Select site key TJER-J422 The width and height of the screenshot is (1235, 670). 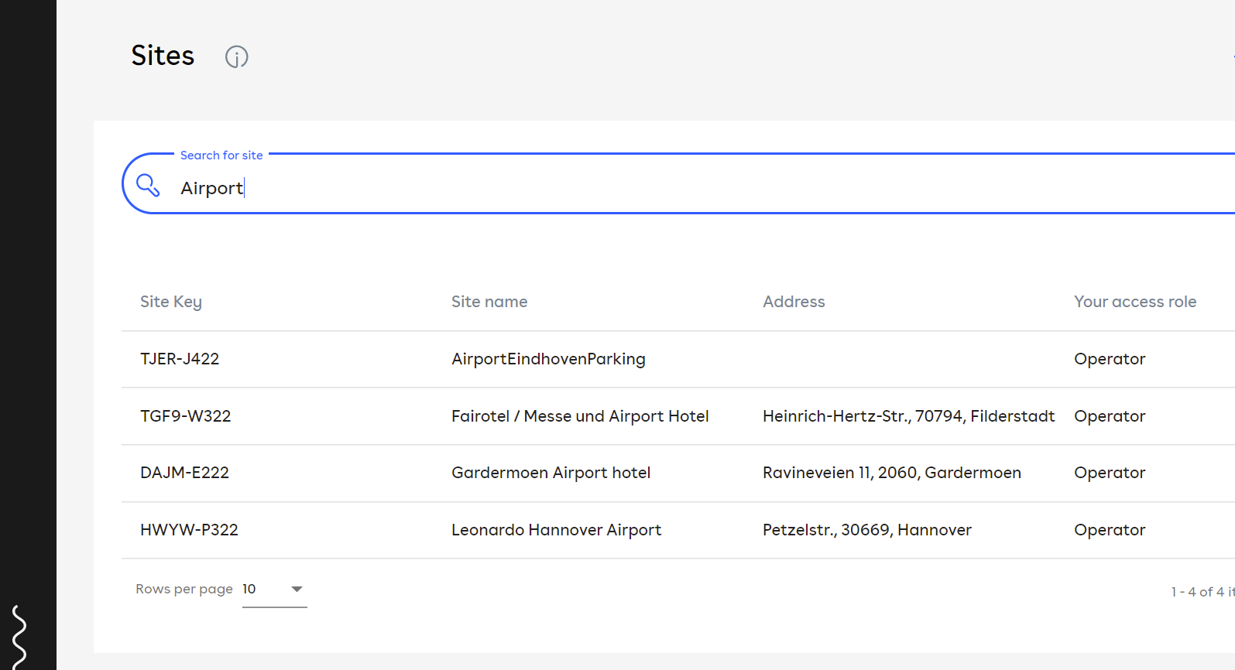(180, 359)
